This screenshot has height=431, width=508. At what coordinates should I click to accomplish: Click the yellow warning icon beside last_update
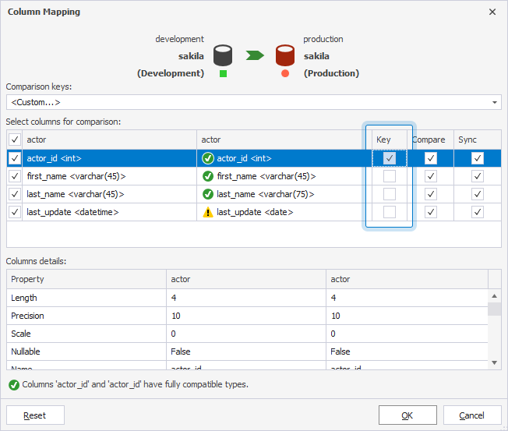[x=208, y=212]
